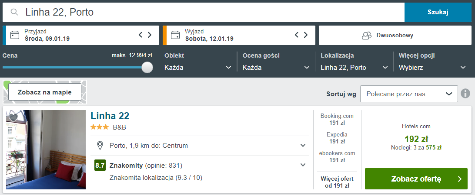Expand the Znakomity reviews section

point(303,165)
